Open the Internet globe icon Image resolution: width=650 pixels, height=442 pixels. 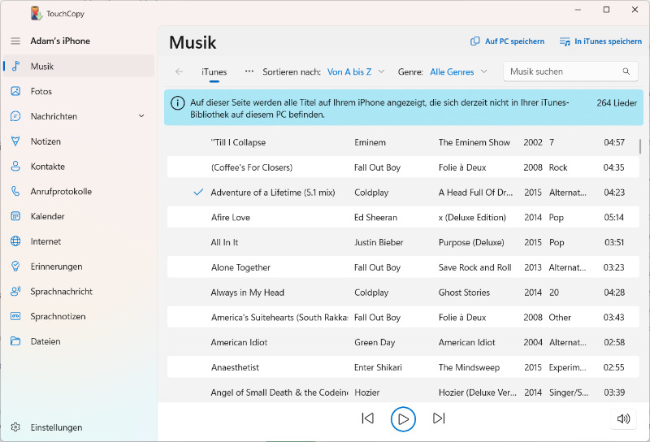15,241
